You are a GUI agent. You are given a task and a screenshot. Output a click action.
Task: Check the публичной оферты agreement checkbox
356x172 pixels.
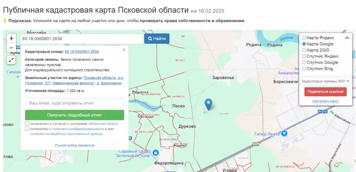click(x=27, y=123)
